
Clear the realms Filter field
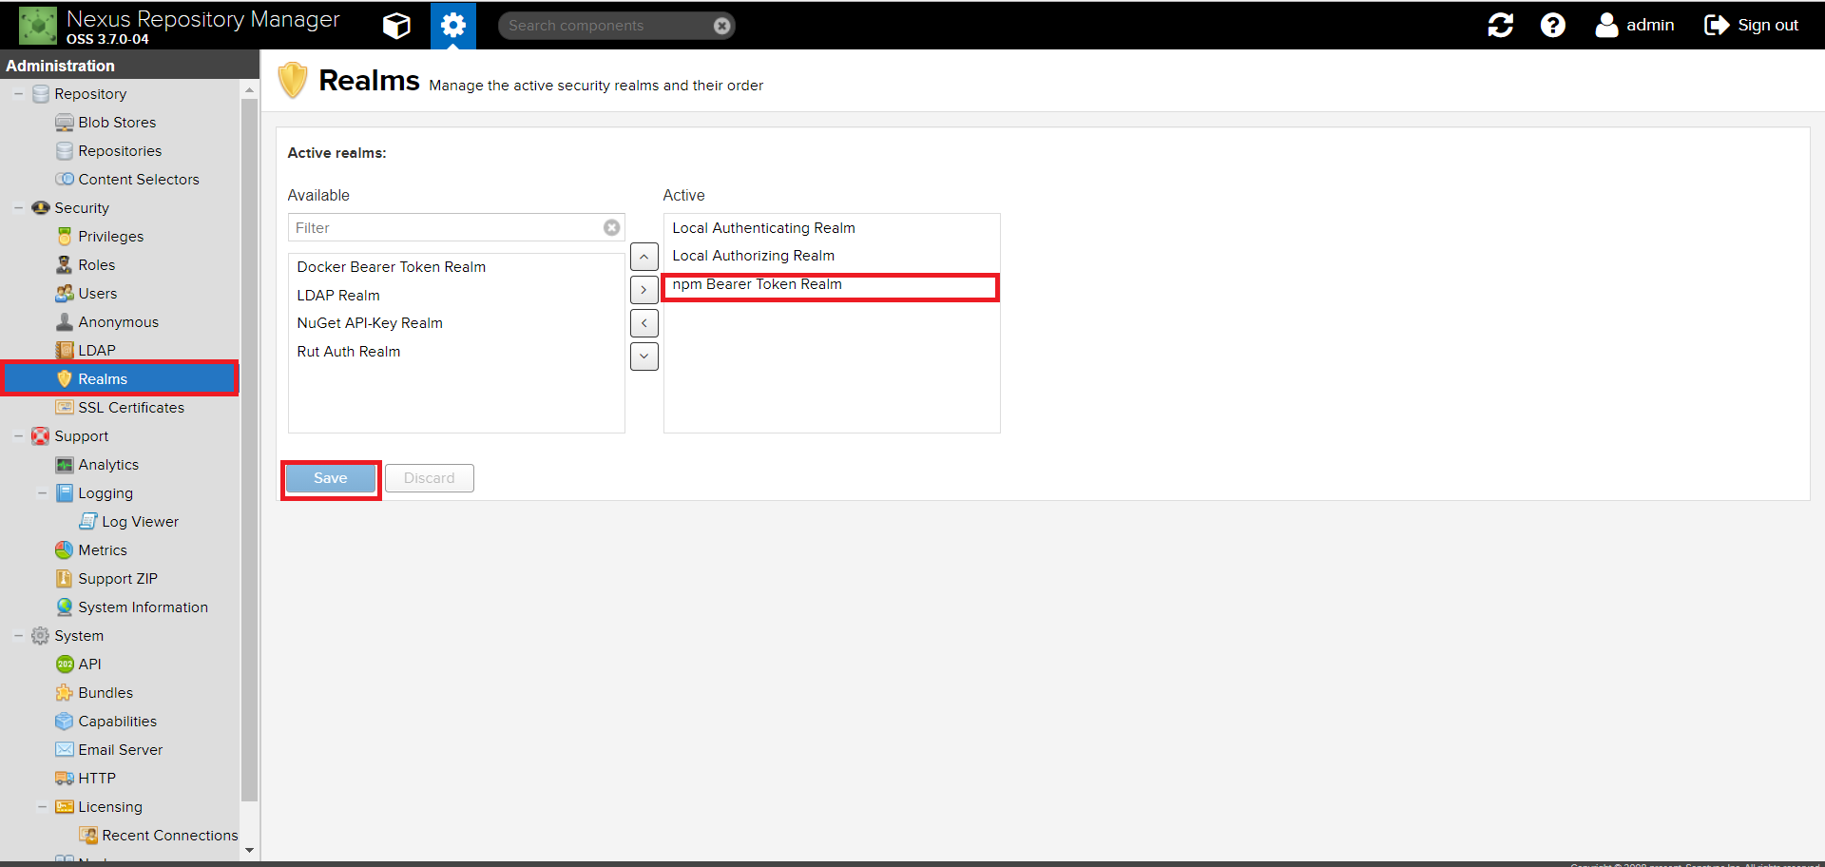pyautogui.click(x=612, y=228)
